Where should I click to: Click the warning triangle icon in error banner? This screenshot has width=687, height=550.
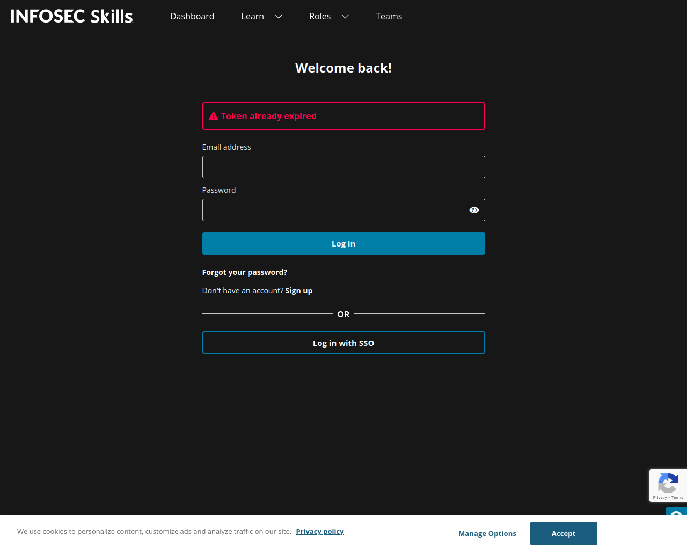click(x=214, y=116)
